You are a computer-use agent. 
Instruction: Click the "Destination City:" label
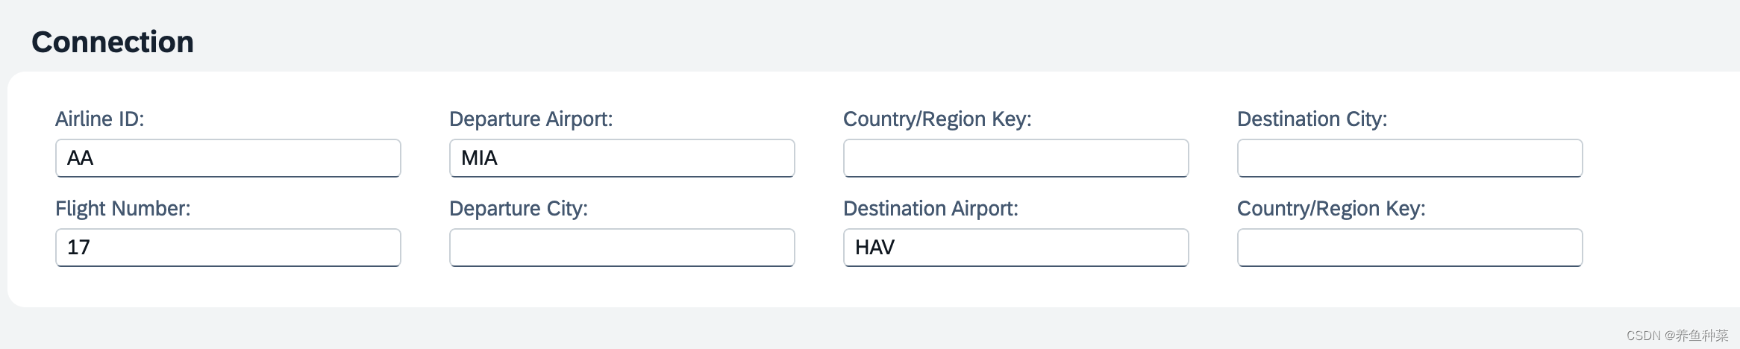point(1312,119)
